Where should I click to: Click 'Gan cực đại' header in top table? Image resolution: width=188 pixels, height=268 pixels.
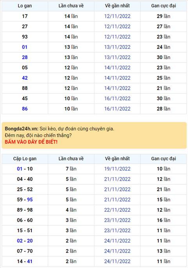(163, 6)
